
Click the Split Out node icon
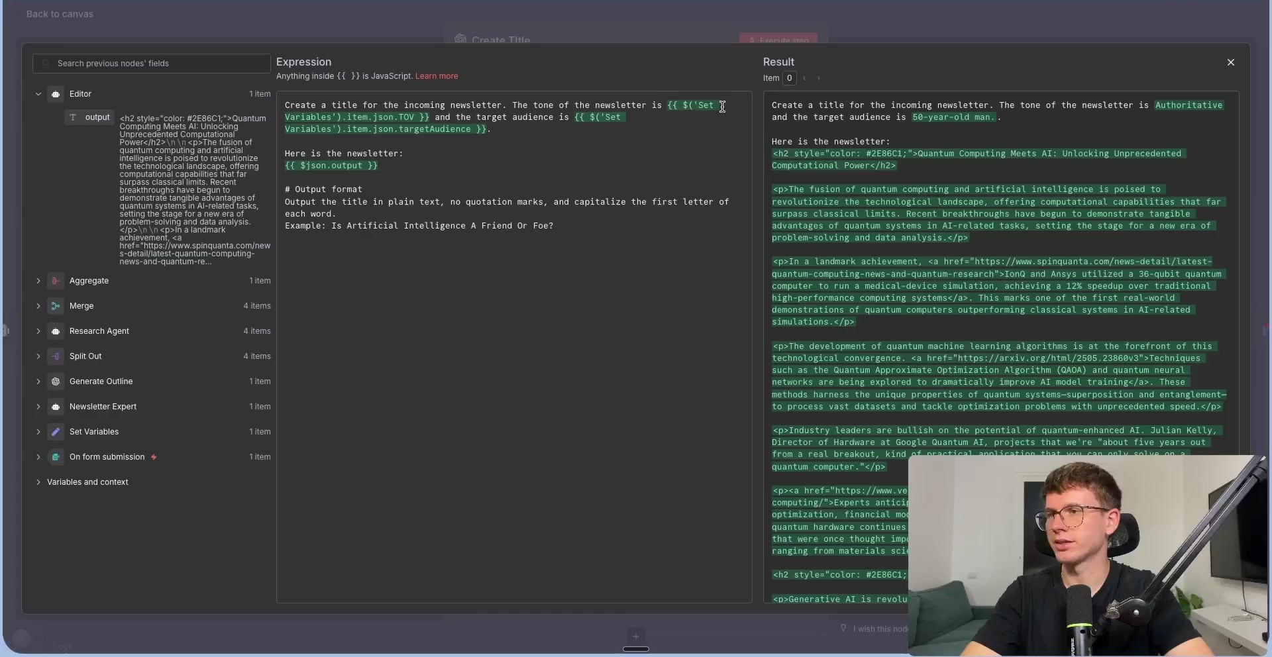[56, 356]
